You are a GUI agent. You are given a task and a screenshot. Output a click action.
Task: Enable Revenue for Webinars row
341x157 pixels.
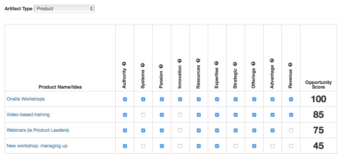tap(291, 130)
